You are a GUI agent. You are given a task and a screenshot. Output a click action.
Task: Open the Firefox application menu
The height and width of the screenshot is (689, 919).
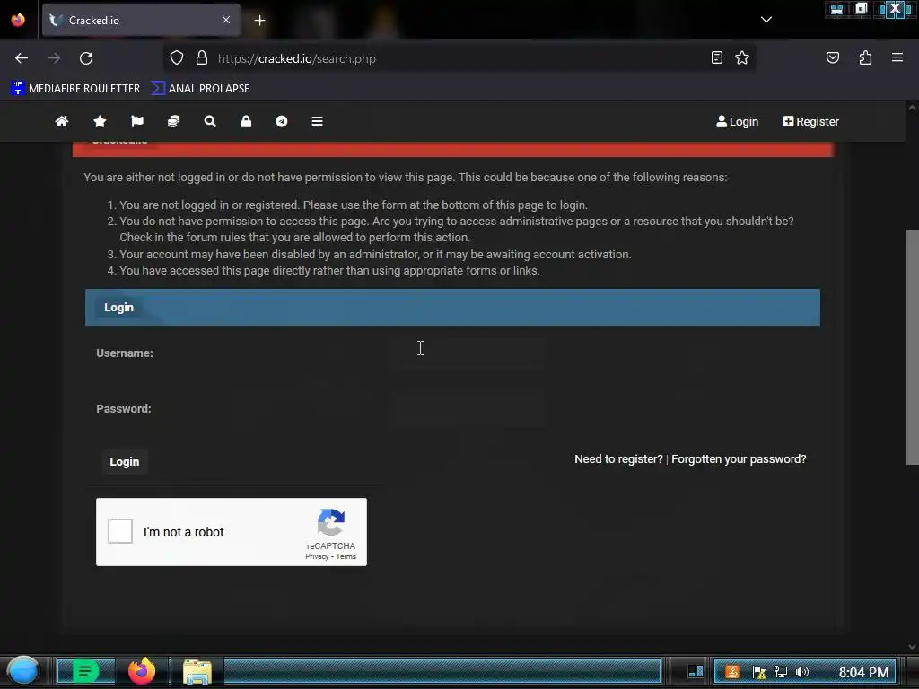897,57
